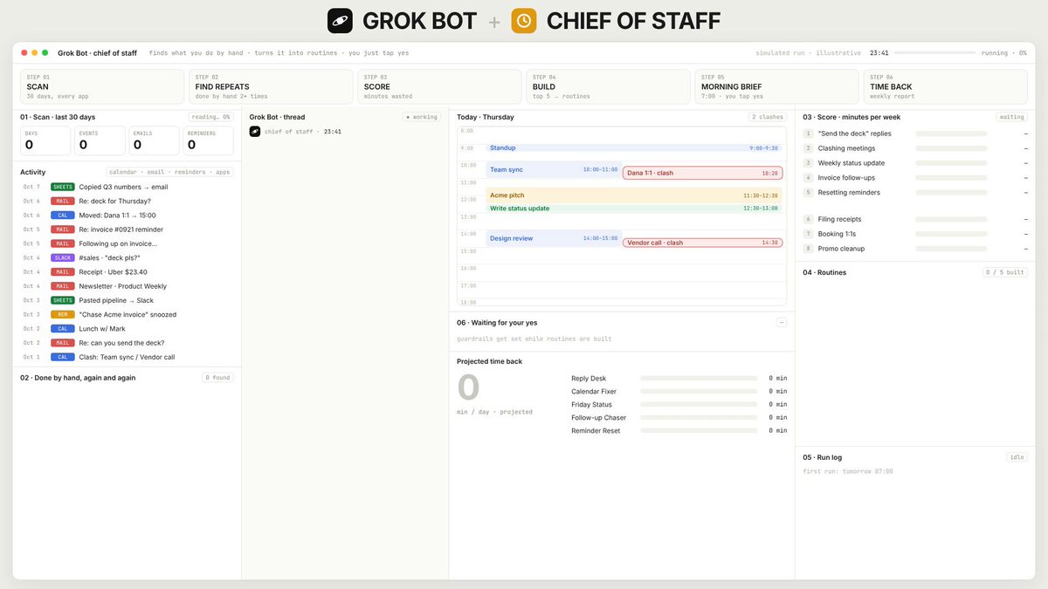Click the 0 / 5 built badge
The width and height of the screenshot is (1048, 589).
point(1005,272)
